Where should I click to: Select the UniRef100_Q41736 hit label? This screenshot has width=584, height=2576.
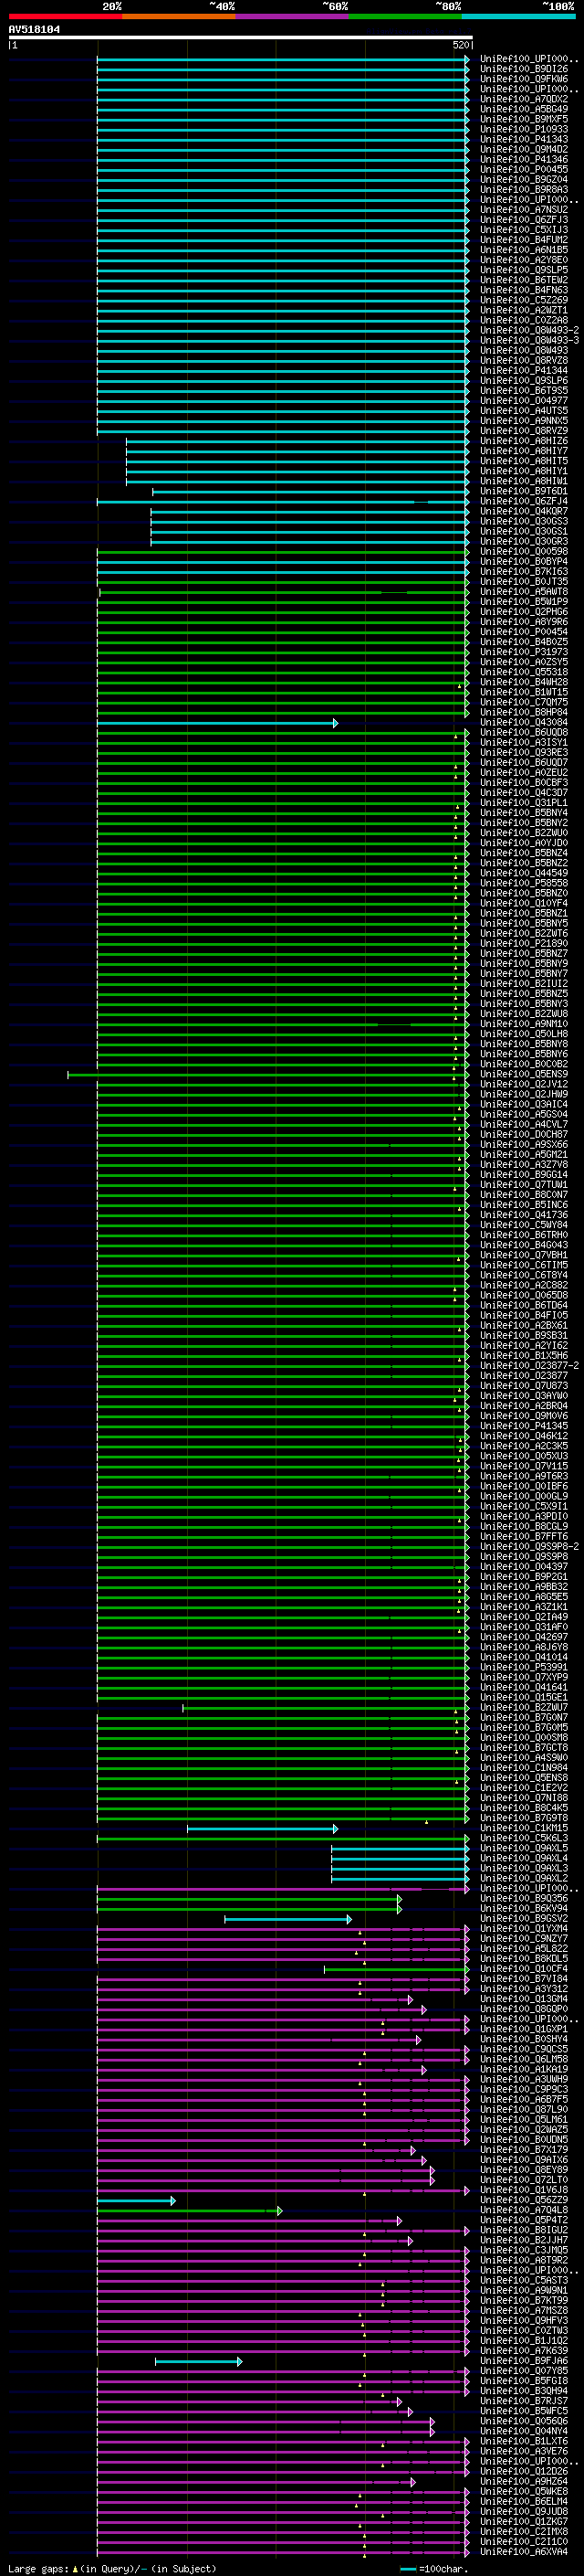click(x=524, y=1215)
